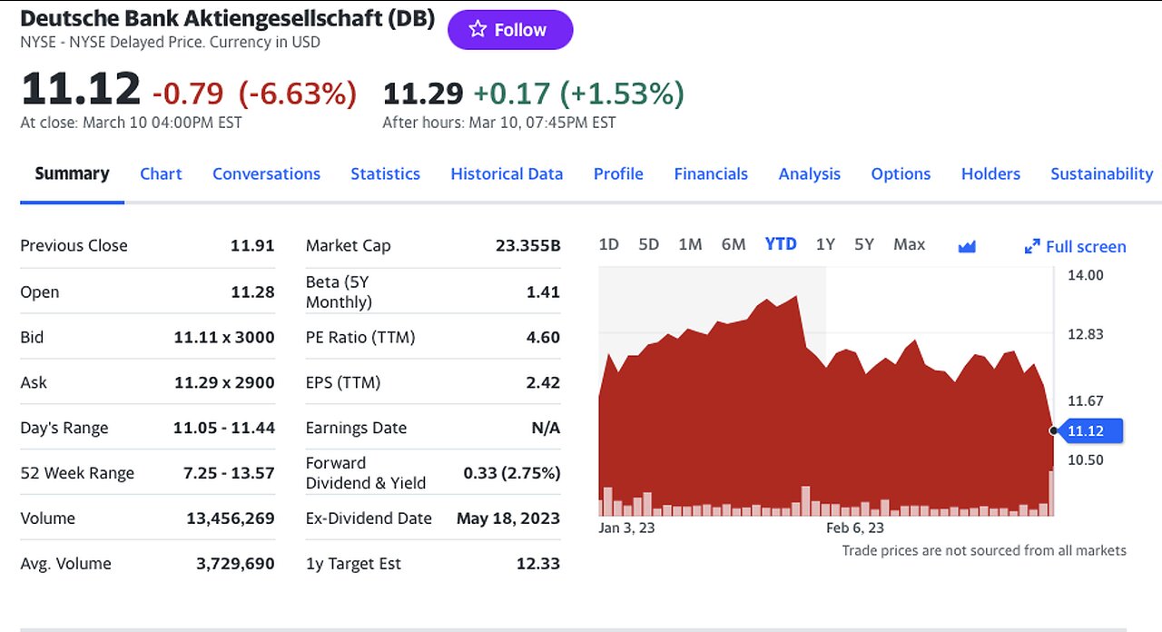This screenshot has width=1162, height=632.
Task: Go to the Historical Data tab
Action: (507, 173)
